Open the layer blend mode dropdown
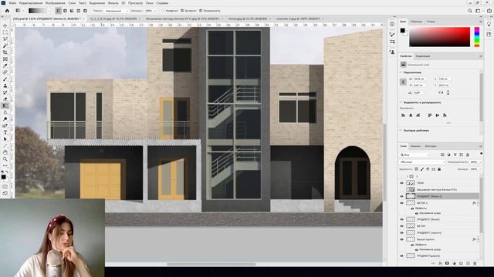 point(422,162)
